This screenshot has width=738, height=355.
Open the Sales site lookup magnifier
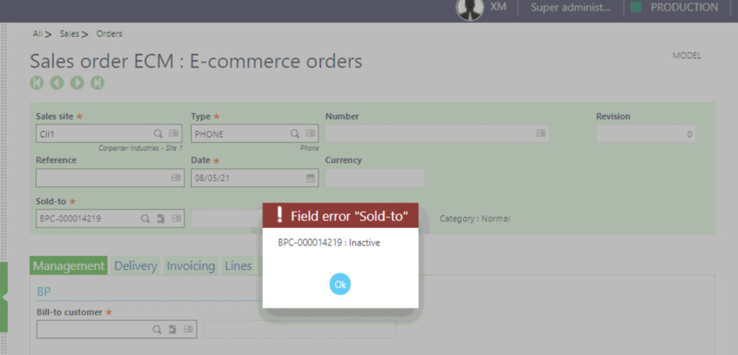pyautogui.click(x=158, y=133)
